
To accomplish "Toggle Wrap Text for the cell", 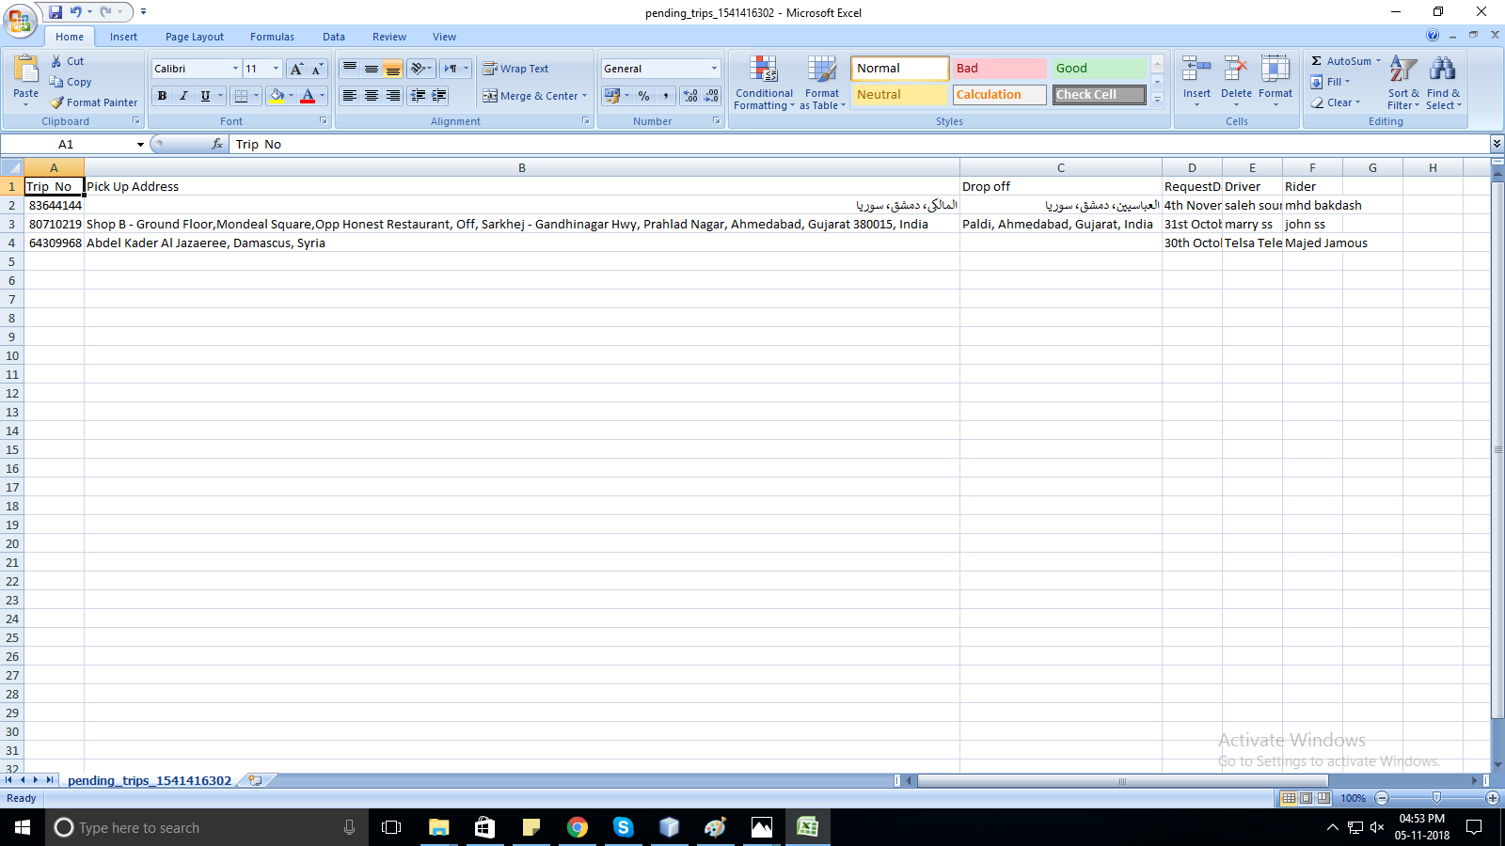I will (x=515, y=69).
